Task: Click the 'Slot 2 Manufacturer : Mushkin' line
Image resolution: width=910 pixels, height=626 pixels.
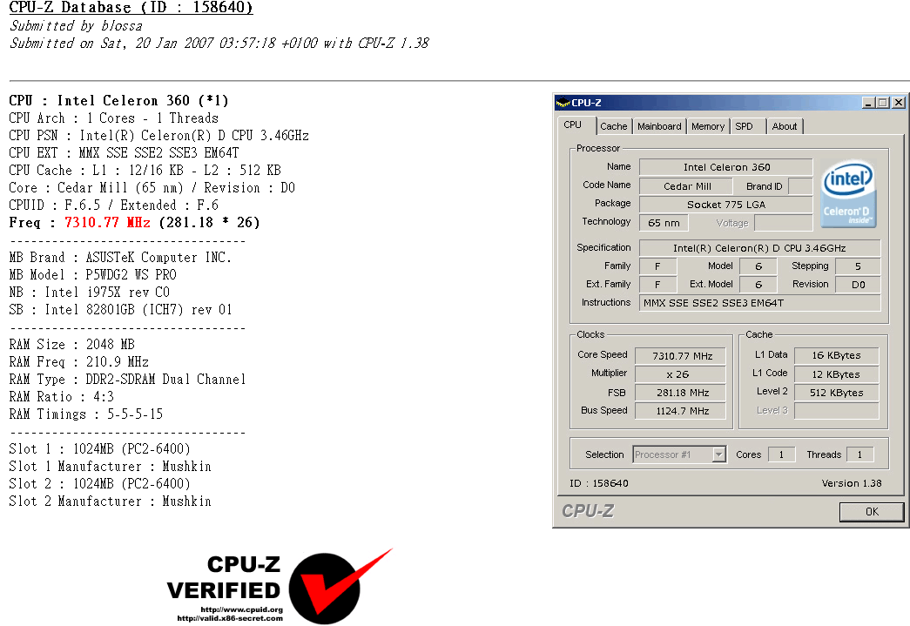Action: [x=111, y=501]
